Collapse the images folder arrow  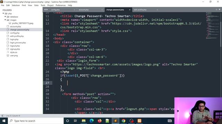[x=5, y=20]
